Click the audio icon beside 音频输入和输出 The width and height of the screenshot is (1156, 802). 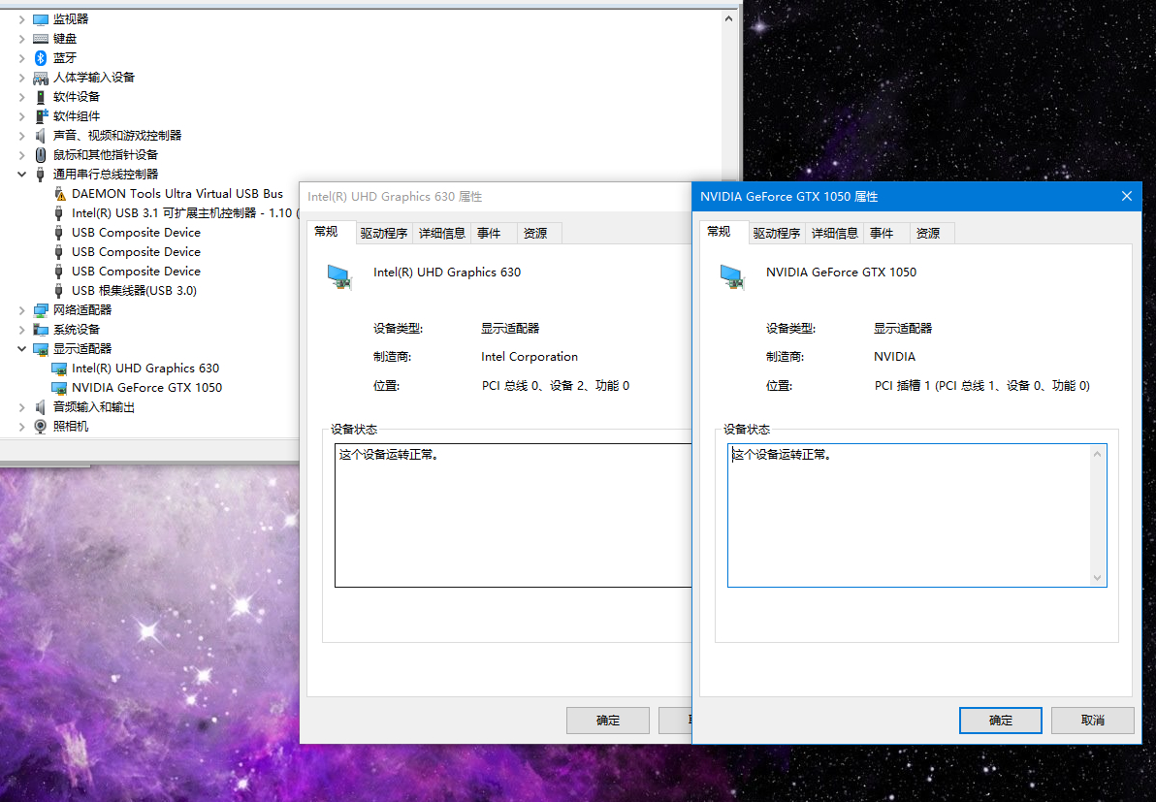tap(41, 407)
